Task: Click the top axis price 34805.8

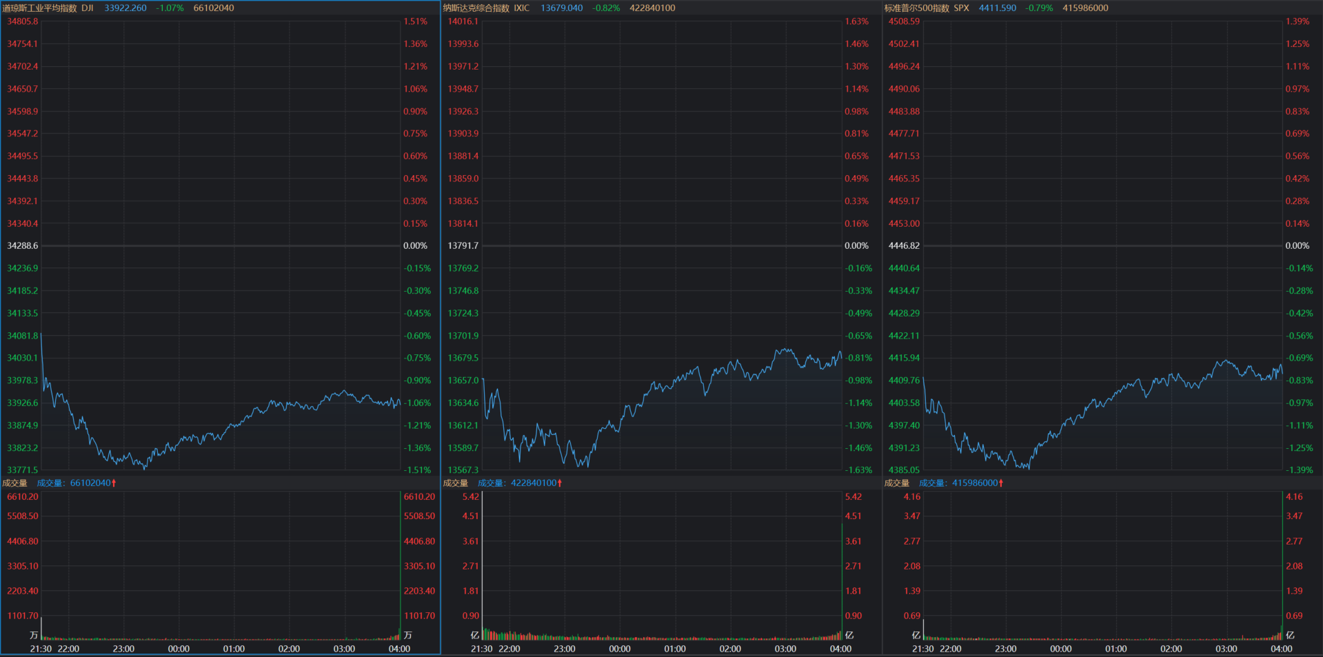Action: (23, 21)
